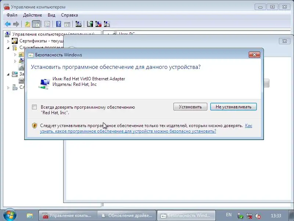Click the Show Desktop strip
The height and width of the screenshot is (221, 294).
tap(291, 215)
